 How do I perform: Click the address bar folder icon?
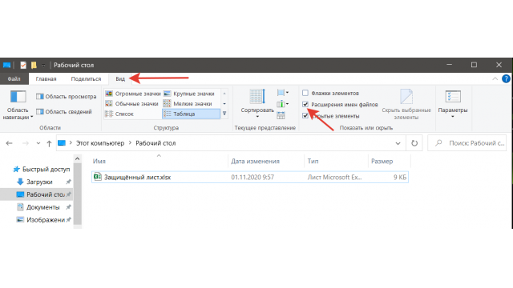62,143
